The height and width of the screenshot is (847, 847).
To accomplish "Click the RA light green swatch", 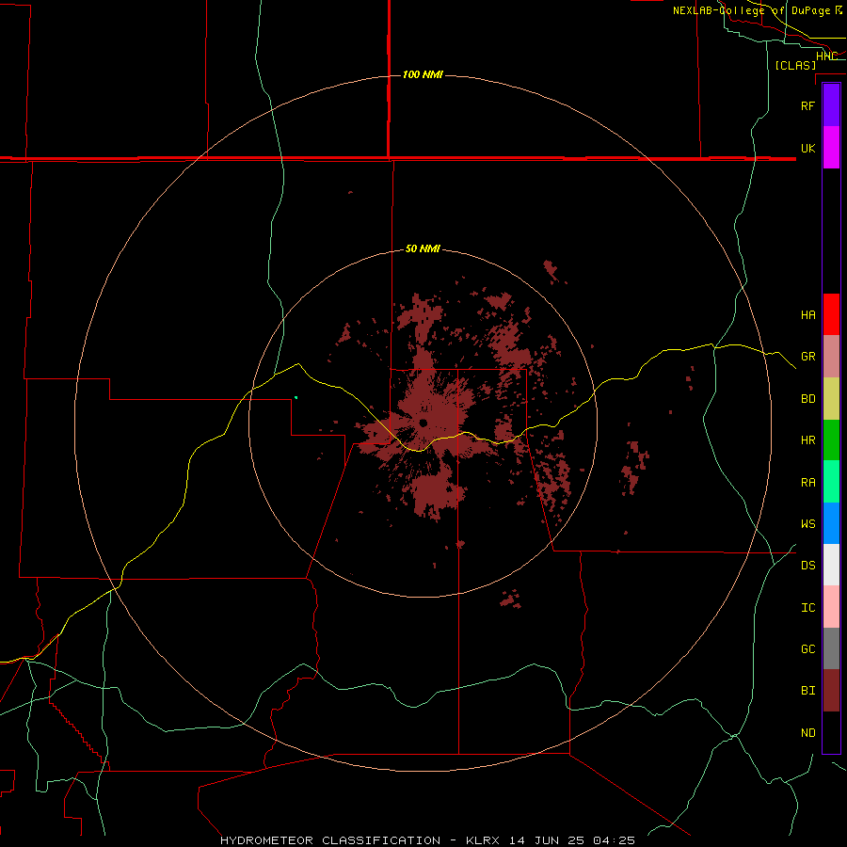I will [x=831, y=482].
